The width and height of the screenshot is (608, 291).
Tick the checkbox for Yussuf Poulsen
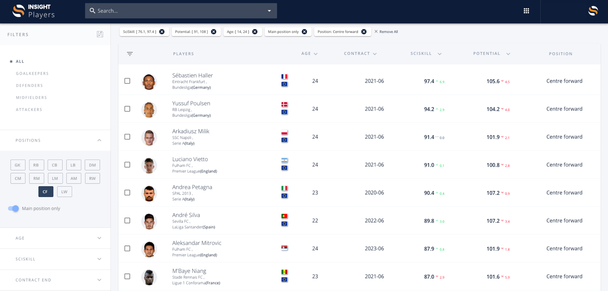pyautogui.click(x=127, y=109)
